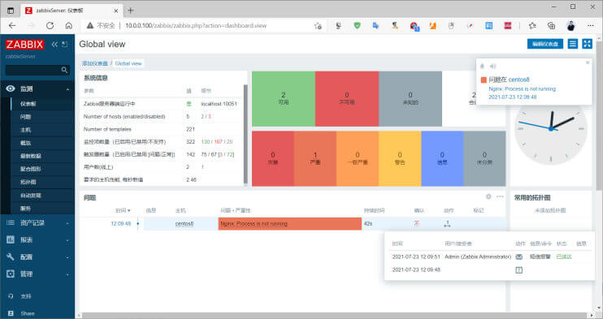This screenshot has width=603, height=319.
Task: Click the actions icon in centos8 problem row
Action: (447, 224)
